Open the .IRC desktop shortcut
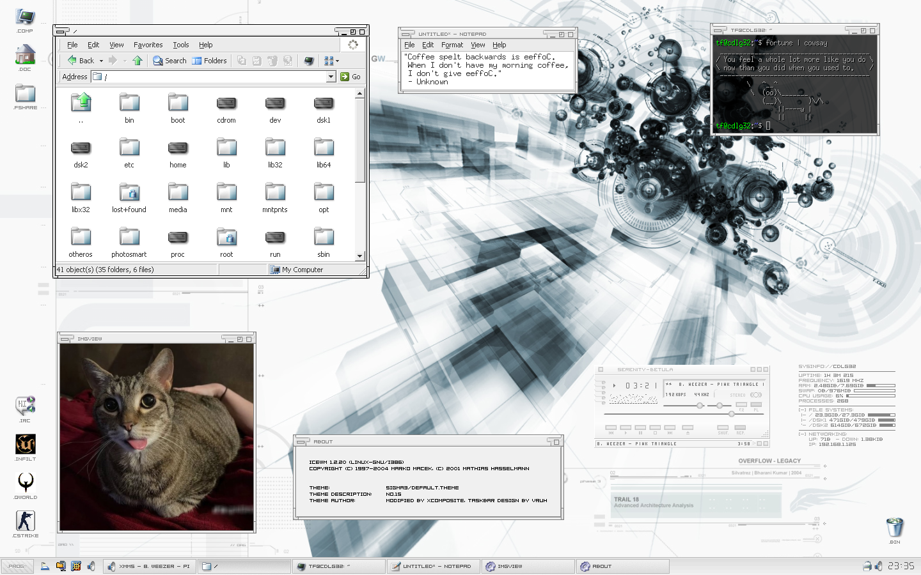921x575 pixels. [26, 406]
